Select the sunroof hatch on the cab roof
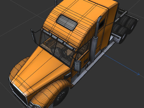The image size is (144, 108). (x=67, y=23)
